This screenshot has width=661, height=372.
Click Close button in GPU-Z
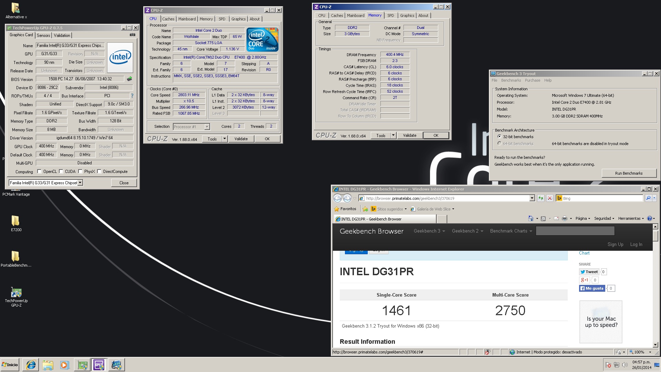click(x=124, y=183)
